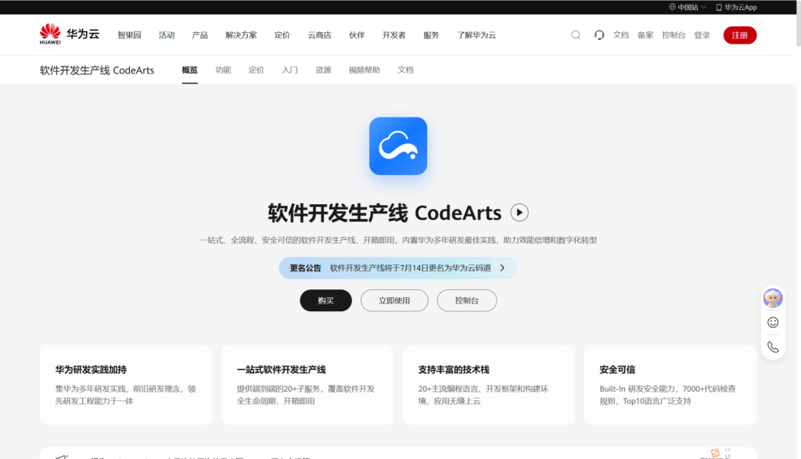This screenshot has width=801, height=459.
Task: Open the 活动 menu
Action: click(167, 34)
